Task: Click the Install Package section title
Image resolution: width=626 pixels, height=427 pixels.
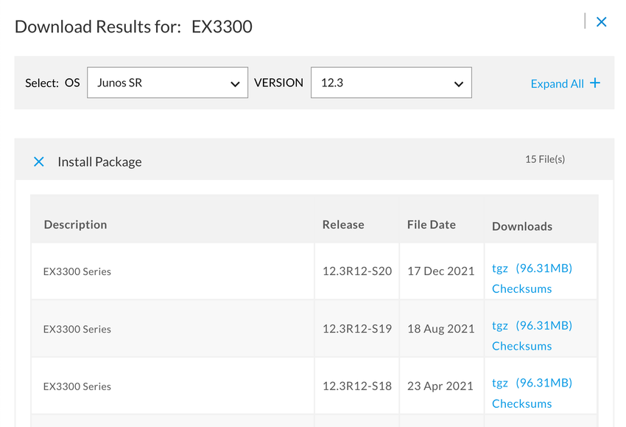Action: (100, 162)
